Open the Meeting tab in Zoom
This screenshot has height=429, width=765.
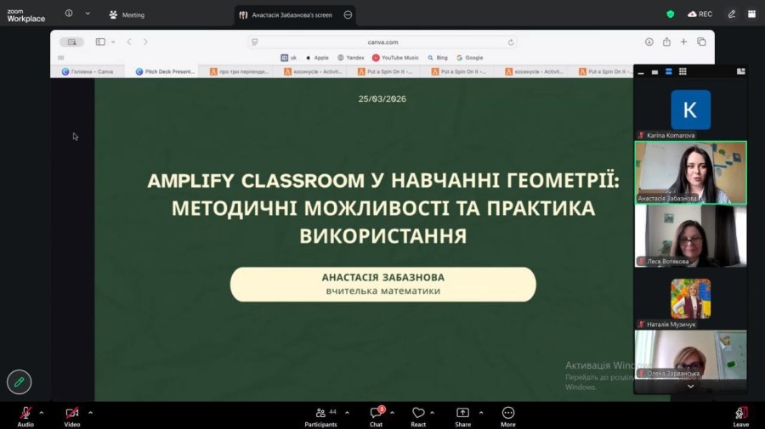pos(127,15)
